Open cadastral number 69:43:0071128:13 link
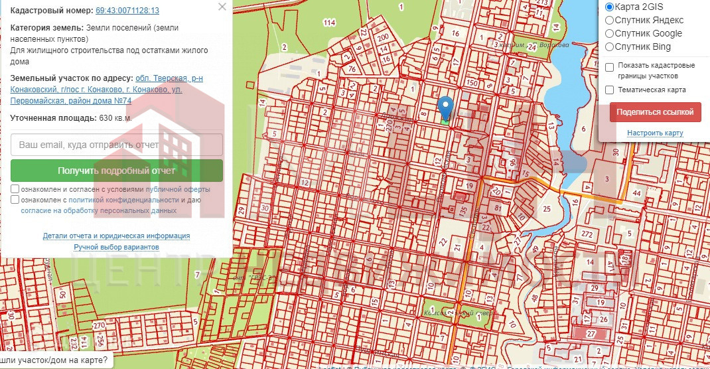 click(x=127, y=11)
